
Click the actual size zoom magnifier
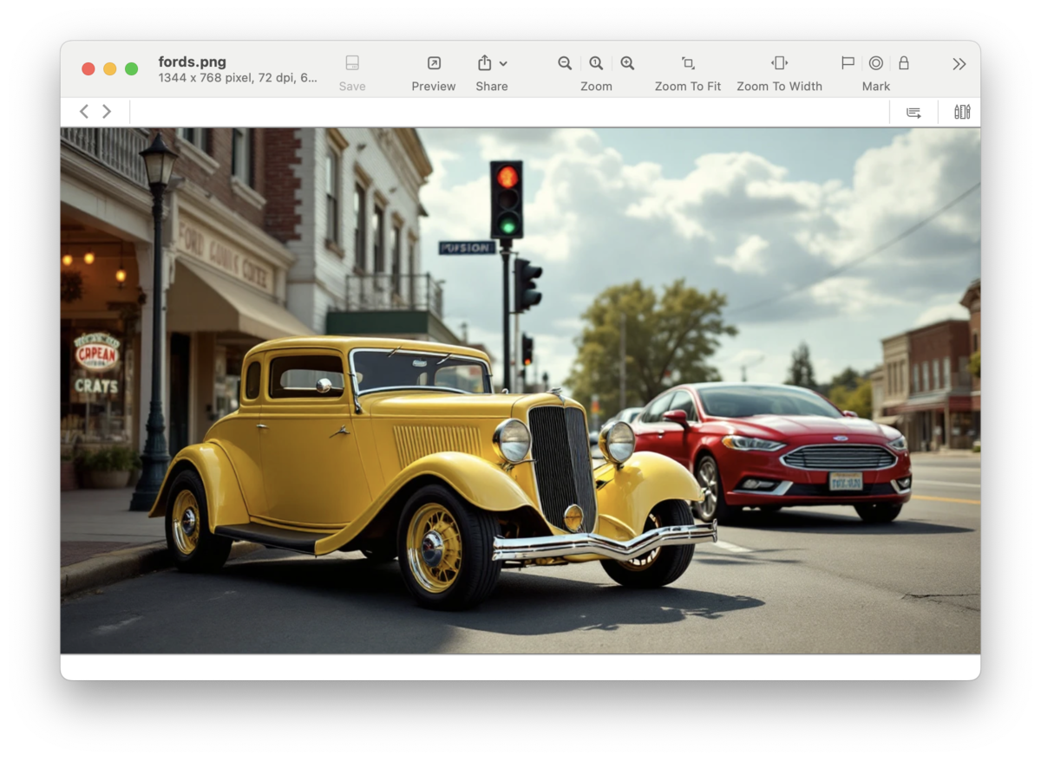pyautogui.click(x=596, y=63)
